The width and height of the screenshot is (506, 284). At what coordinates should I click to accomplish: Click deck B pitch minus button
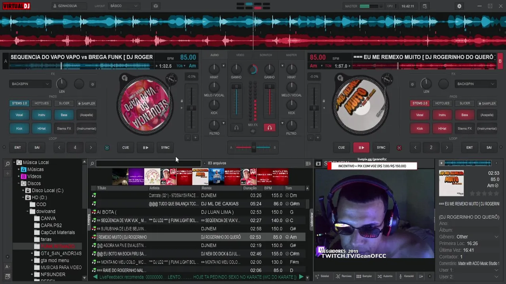pyautogui.click(x=311, y=138)
